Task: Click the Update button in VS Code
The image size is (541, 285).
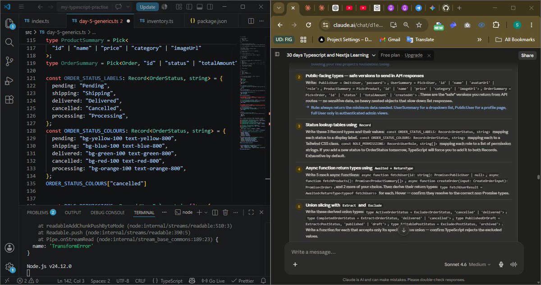Action: pyautogui.click(x=147, y=7)
